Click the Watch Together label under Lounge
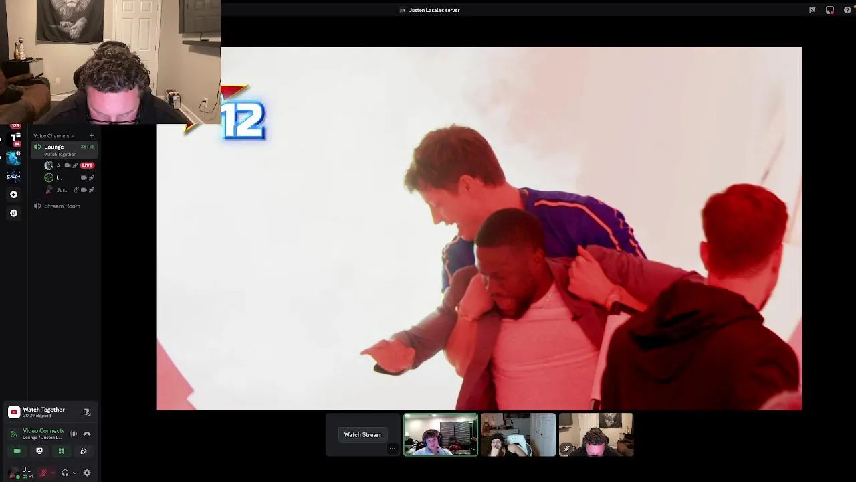 (x=60, y=155)
